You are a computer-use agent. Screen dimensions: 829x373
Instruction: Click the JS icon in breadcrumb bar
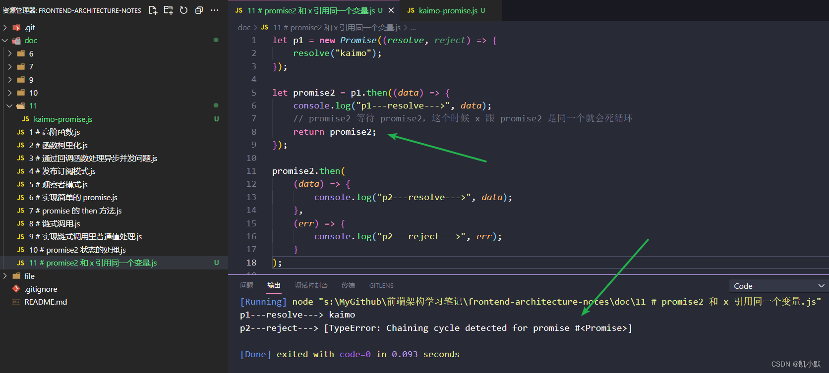(265, 28)
